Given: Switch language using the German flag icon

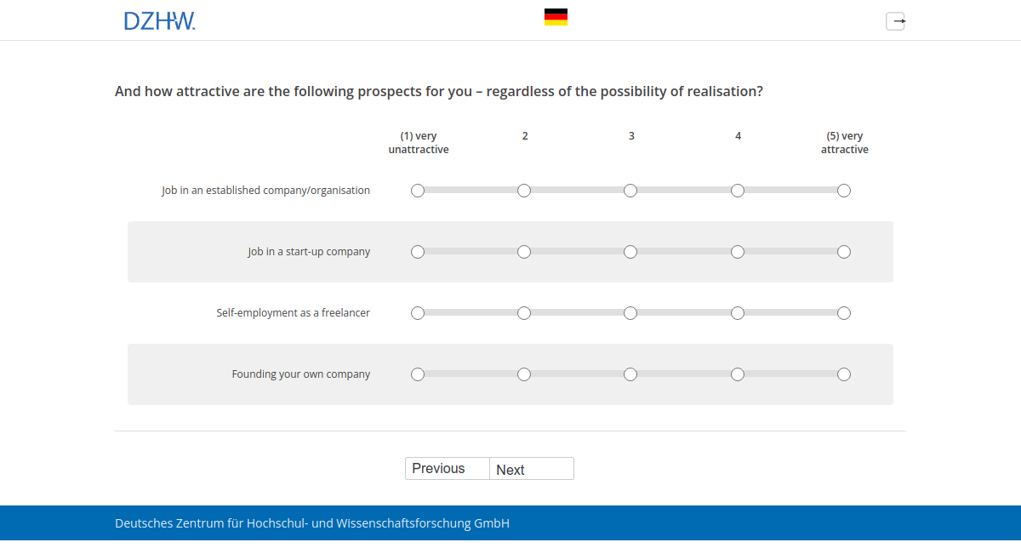Looking at the screenshot, I should click(x=556, y=15).
